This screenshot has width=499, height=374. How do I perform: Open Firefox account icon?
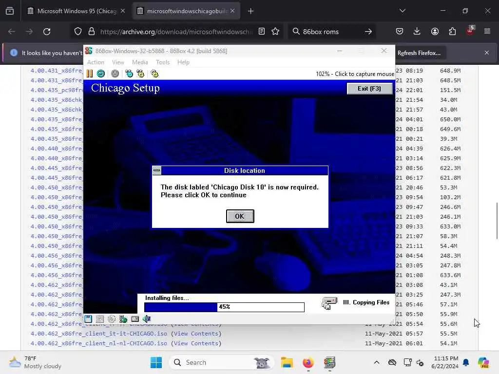[x=435, y=32]
